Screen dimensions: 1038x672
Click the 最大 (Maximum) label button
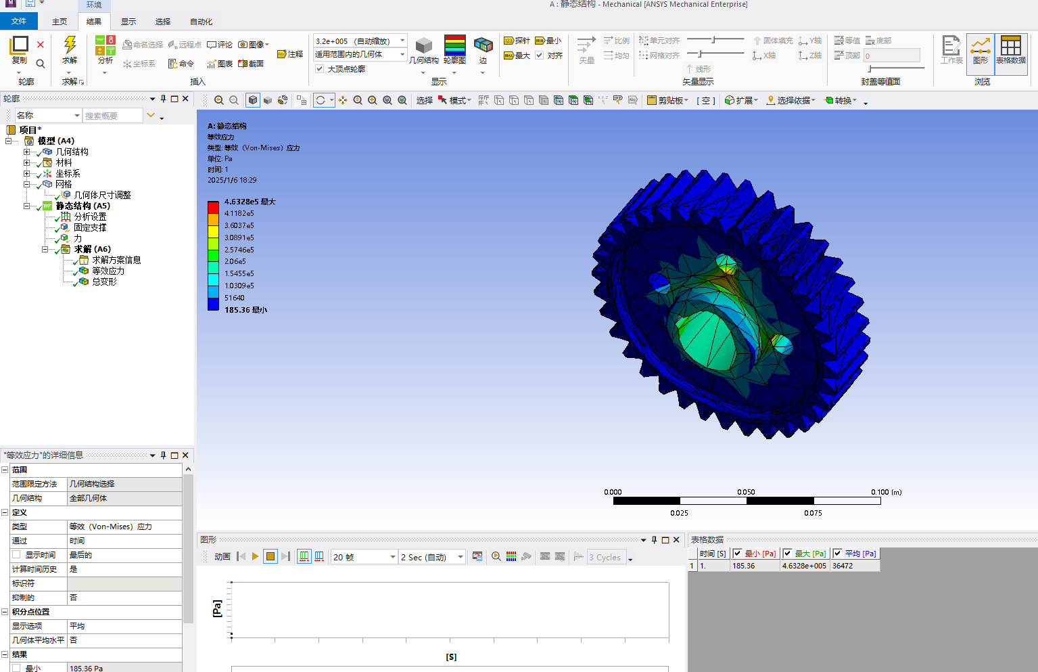coord(517,55)
